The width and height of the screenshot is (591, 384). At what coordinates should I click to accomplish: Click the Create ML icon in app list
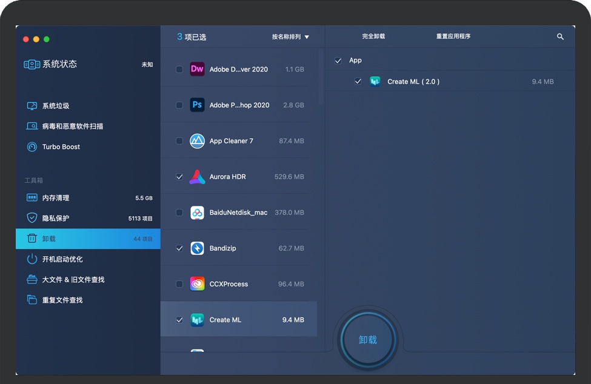197,320
